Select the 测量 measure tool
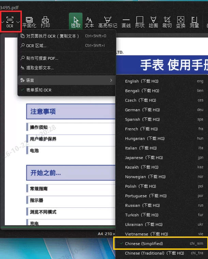Viewport: 208px width, 259px height. (194, 22)
